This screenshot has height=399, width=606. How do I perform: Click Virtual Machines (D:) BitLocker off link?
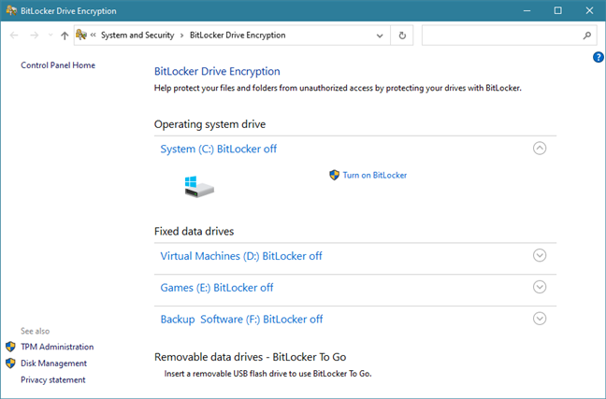tap(241, 256)
